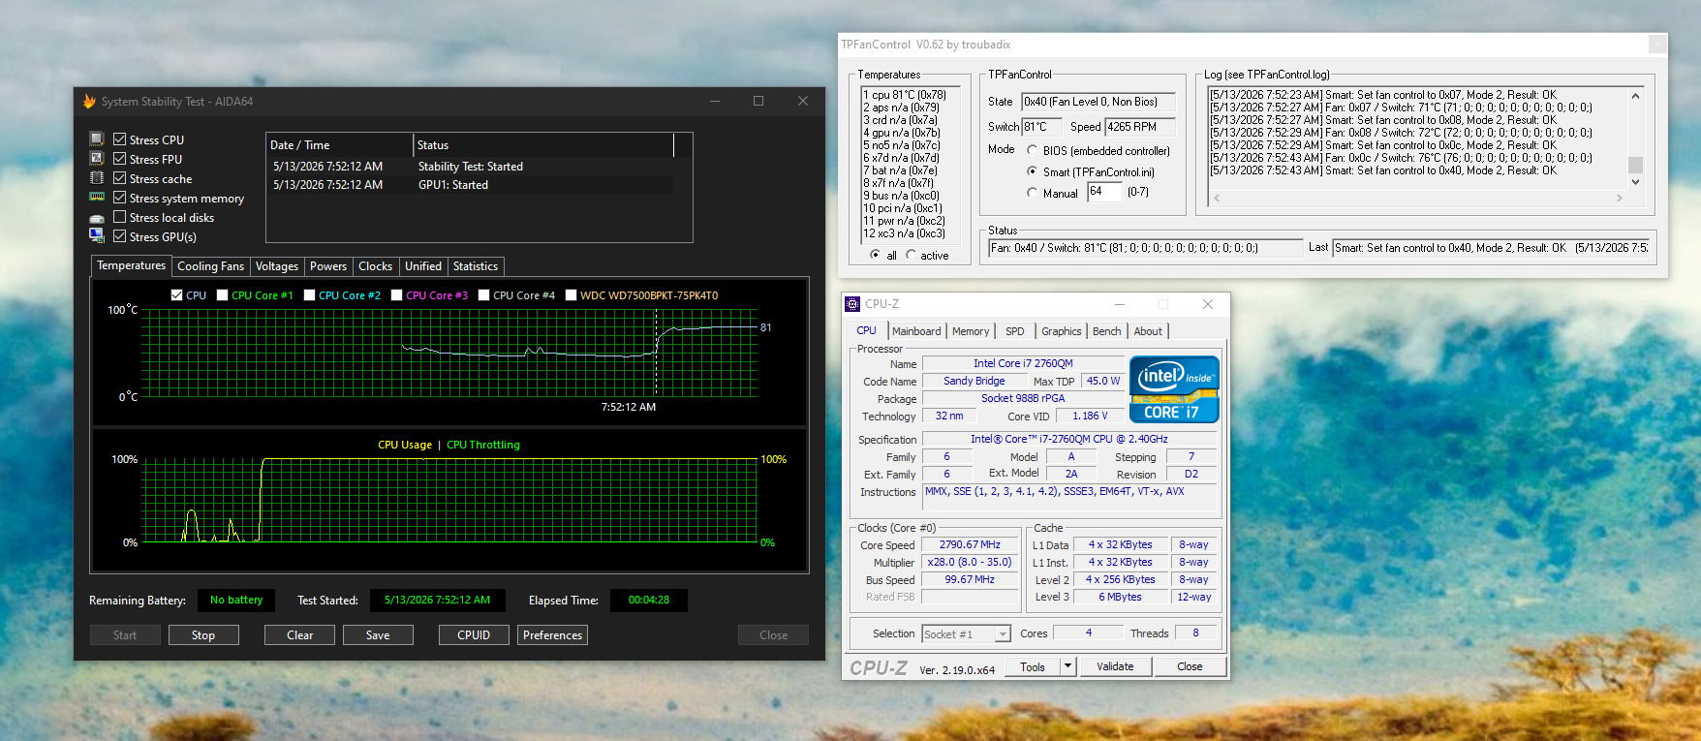The height and width of the screenshot is (741, 1701).
Task: Click the monitor icon beside Stress GPU(s)
Action: pyautogui.click(x=97, y=236)
